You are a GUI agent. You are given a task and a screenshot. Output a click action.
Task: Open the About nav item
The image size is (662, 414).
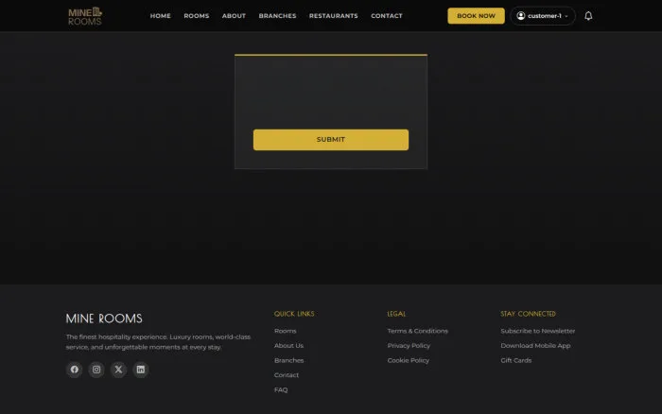point(234,16)
